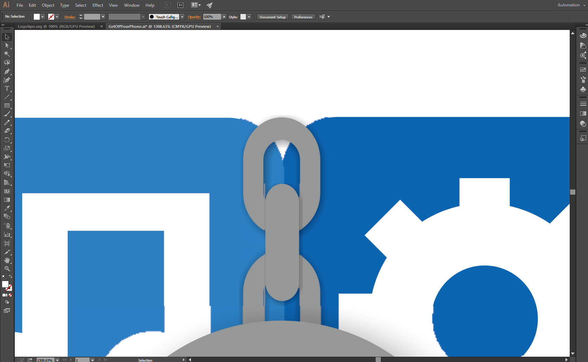Viewport: 588px width, 362px height.
Task: Click the Opacity panel link
Action: (194, 17)
